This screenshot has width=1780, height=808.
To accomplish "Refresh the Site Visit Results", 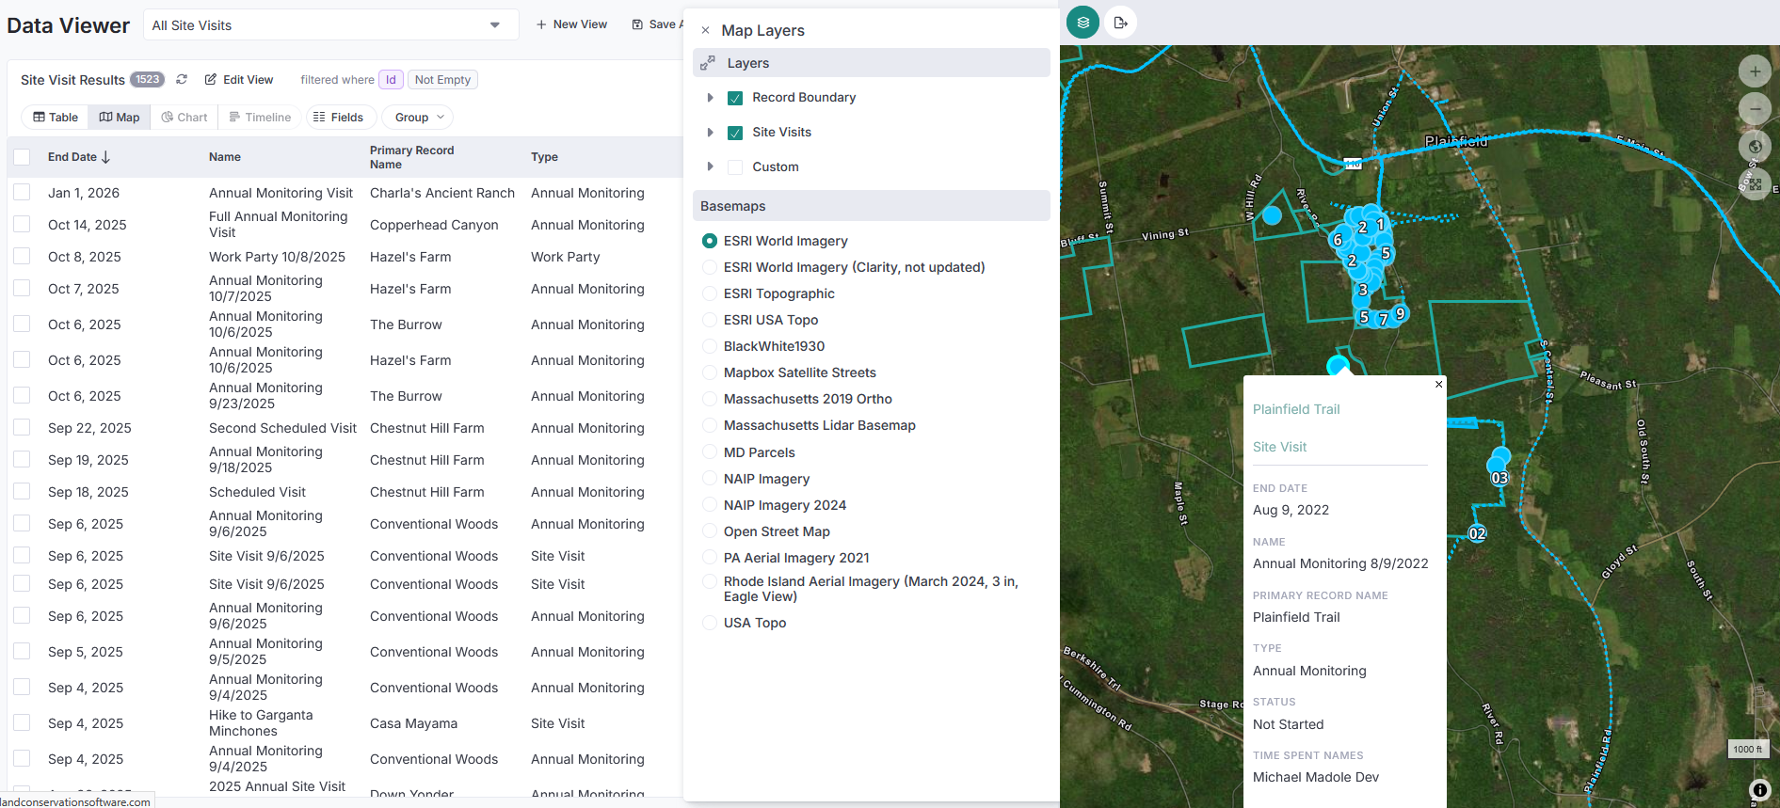I will coord(182,80).
